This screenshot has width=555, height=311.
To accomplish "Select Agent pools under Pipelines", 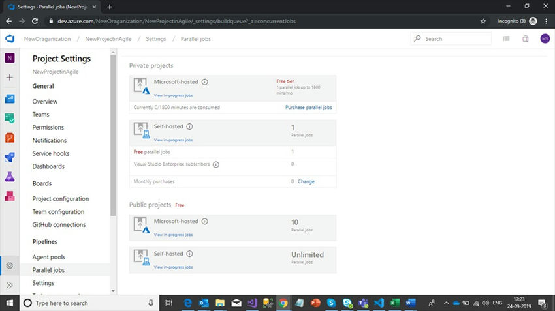I will pos(49,257).
